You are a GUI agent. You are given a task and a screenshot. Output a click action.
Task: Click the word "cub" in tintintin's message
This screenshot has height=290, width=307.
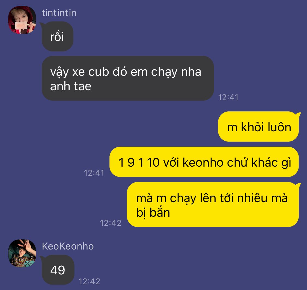click(99, 72)
